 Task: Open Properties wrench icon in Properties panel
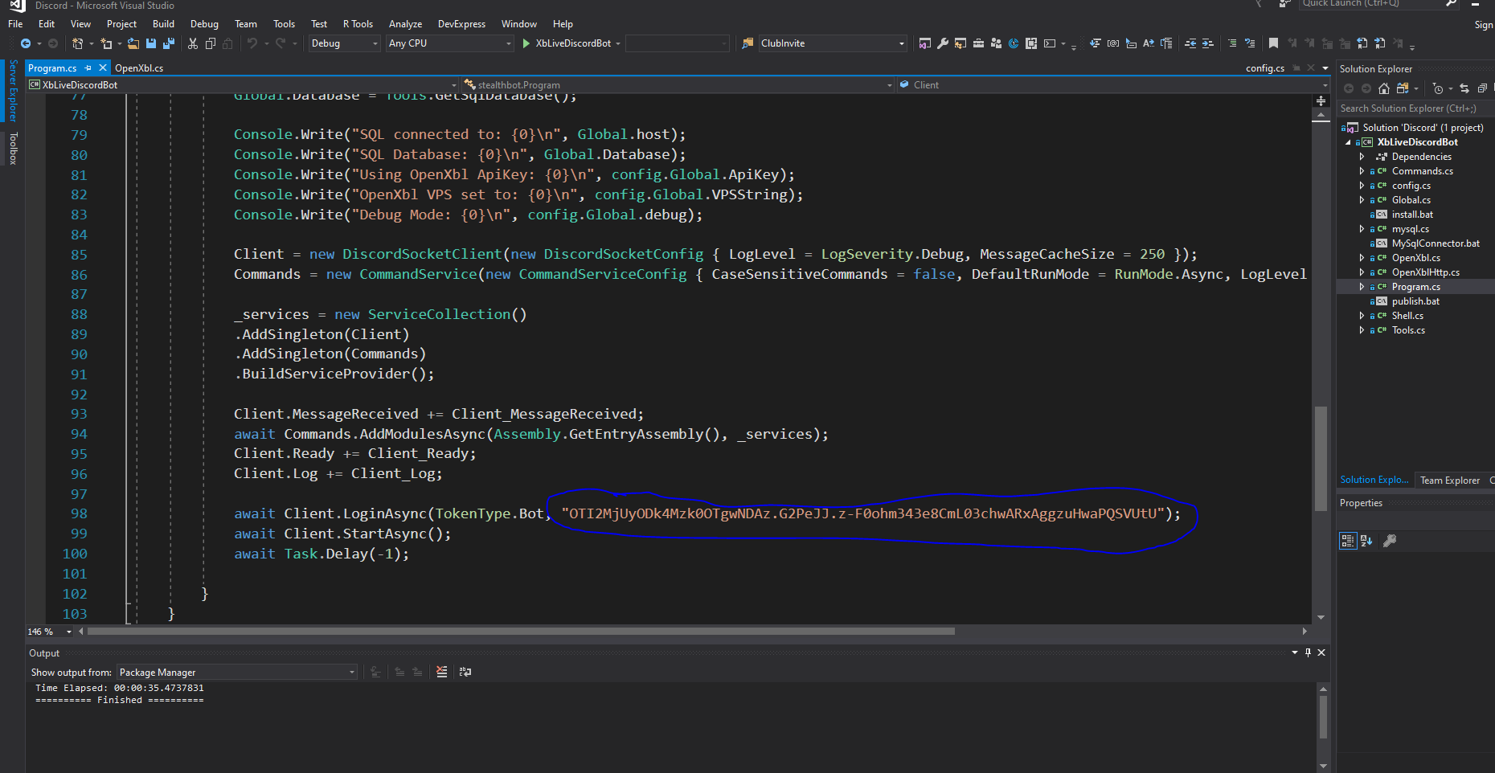click(1390, 541)
